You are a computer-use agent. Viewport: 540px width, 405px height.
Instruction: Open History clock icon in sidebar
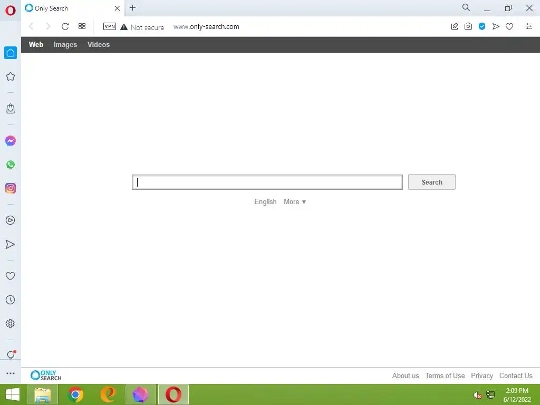pos(11,300)
